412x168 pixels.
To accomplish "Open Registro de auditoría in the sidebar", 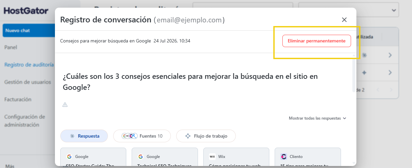I will point(29,64).
